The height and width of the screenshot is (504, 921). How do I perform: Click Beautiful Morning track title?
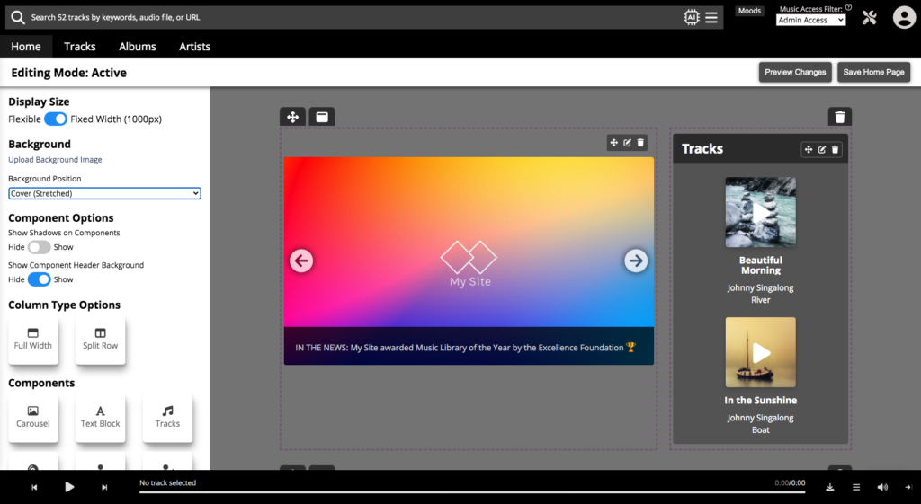click(x=761, y=265)
